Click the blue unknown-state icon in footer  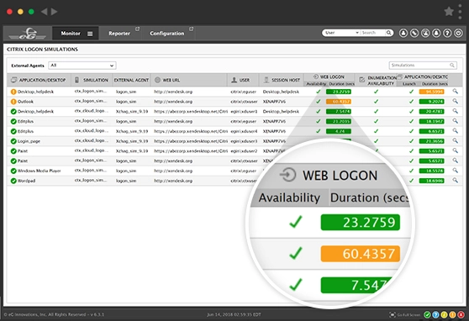(435, 315)
